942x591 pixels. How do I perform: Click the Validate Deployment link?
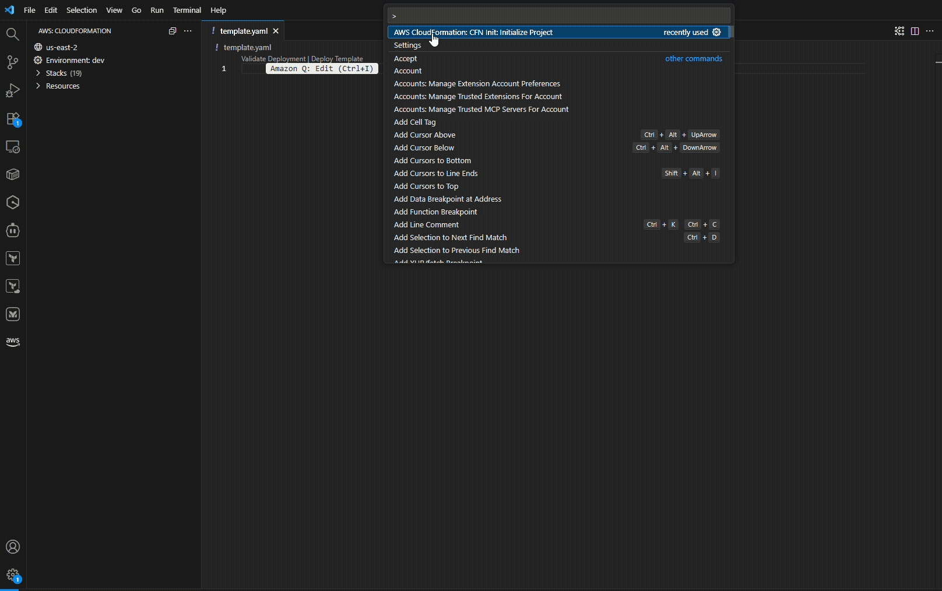(272, 58)
